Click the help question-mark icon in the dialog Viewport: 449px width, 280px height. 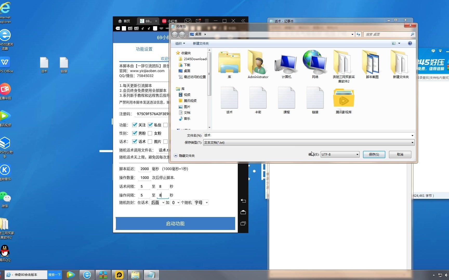pyautogui.click(x=410, y=43)
